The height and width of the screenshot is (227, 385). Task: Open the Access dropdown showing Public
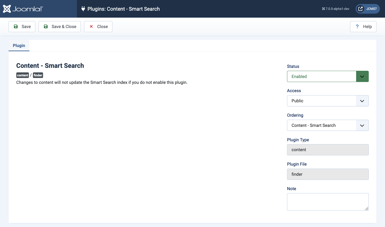328,101
